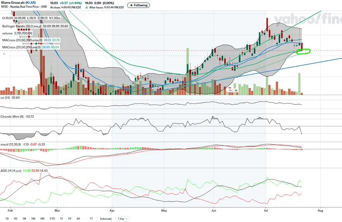This screenshot has width=342, height=222.
Task: Click the Mar label on time axis
Action: [57, 210]
